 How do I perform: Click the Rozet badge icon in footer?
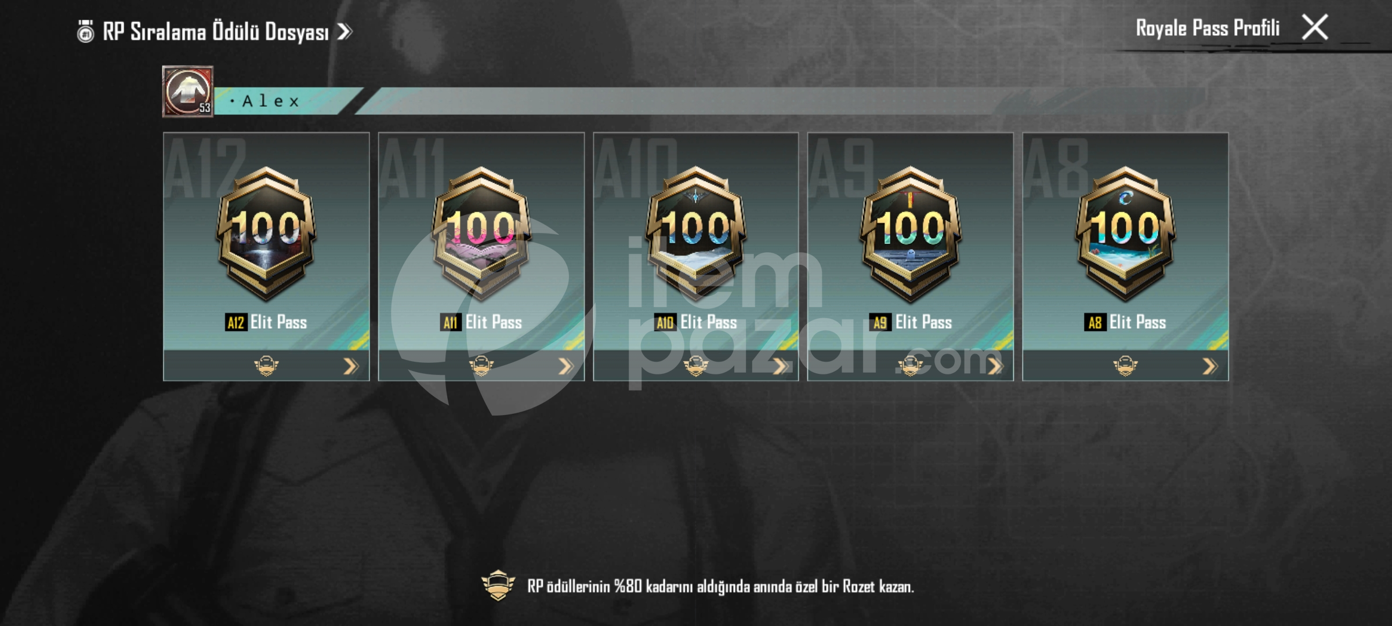498,585
